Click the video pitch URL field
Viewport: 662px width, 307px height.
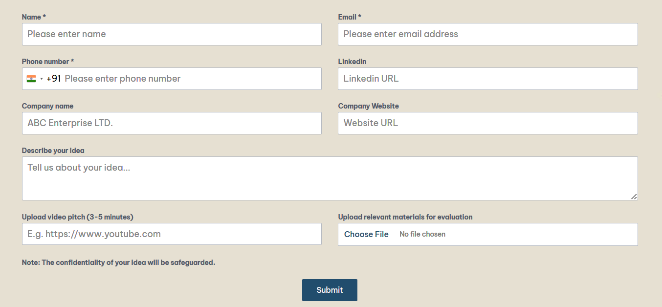[x=172, y=234]
